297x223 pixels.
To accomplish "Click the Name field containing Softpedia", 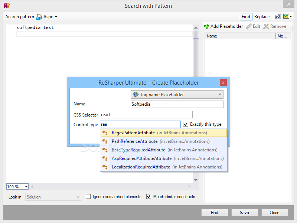I will (x=177, y=104).
